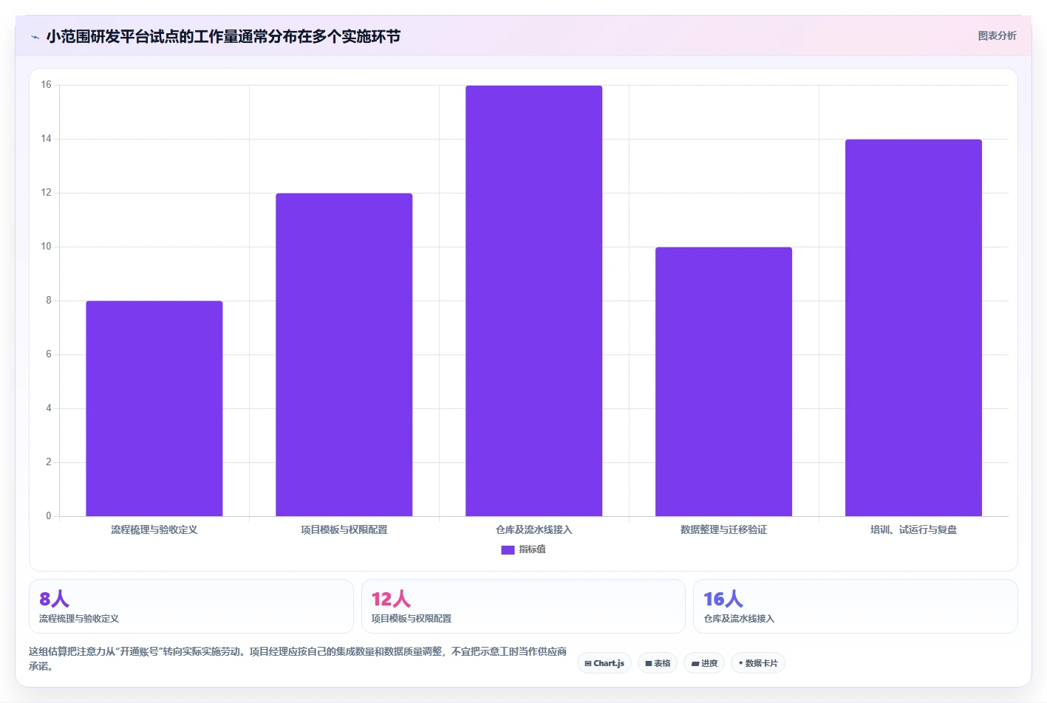The height and width of the screenshot is (703, 1047).
Task: Click the footnote paragraph starting 这组估算把注意力
Action: (x=298, y=659)
